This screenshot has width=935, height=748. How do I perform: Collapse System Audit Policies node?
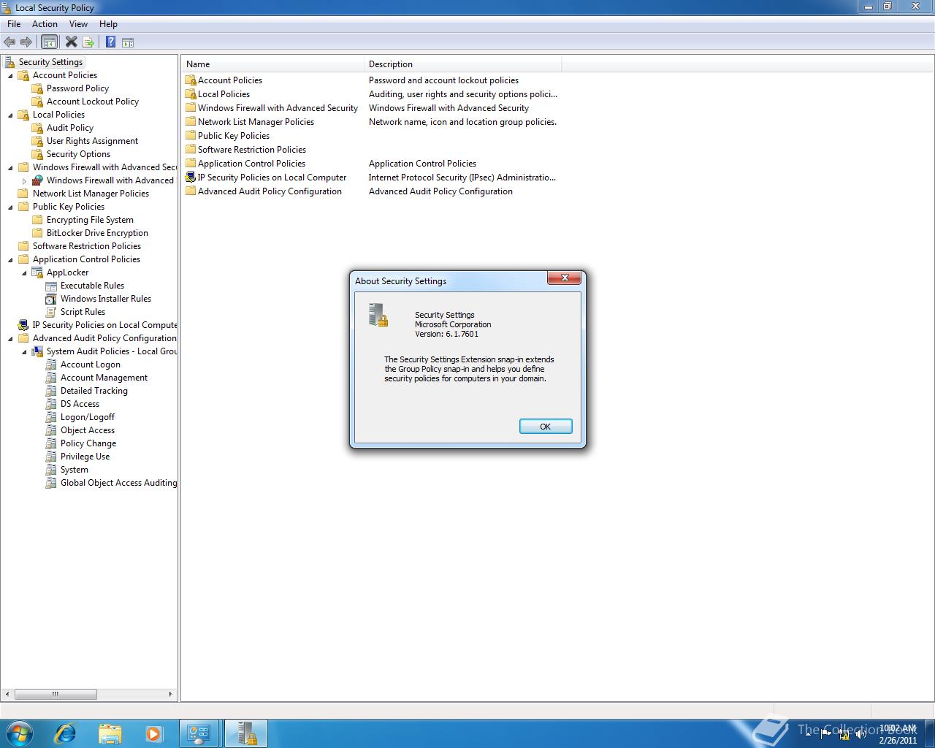24,351
